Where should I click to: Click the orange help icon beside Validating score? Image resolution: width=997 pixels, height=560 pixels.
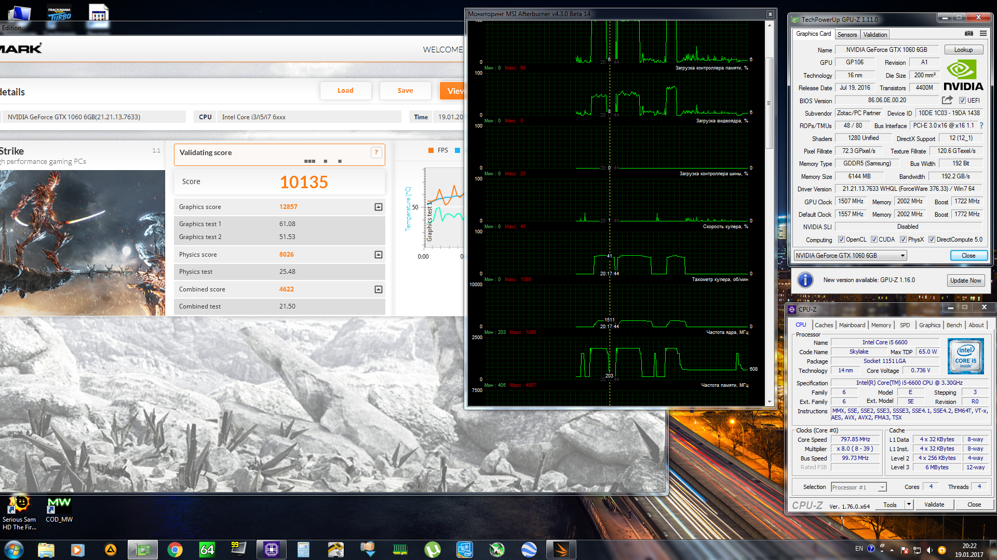(x=376, y=152)
